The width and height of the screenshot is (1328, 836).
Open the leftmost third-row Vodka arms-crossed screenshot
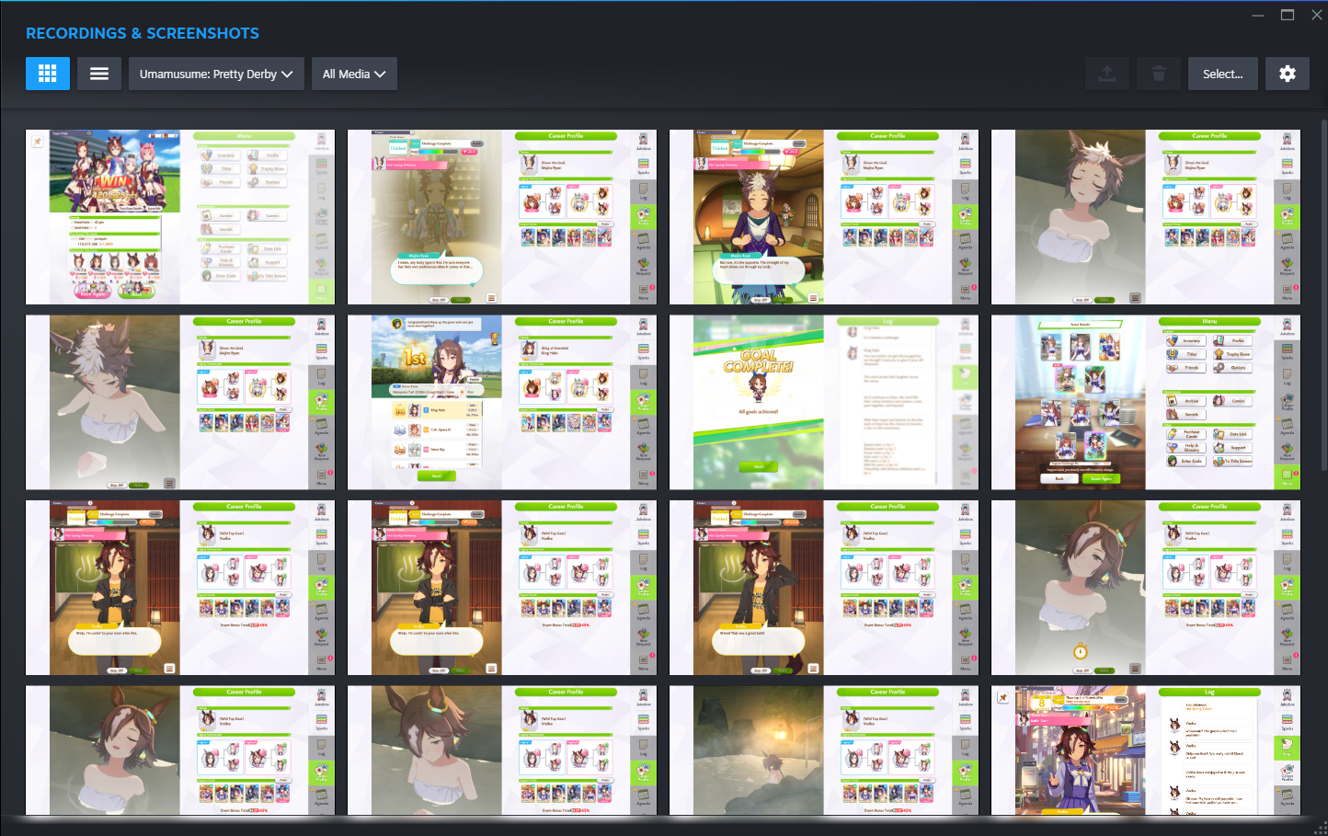180,588
